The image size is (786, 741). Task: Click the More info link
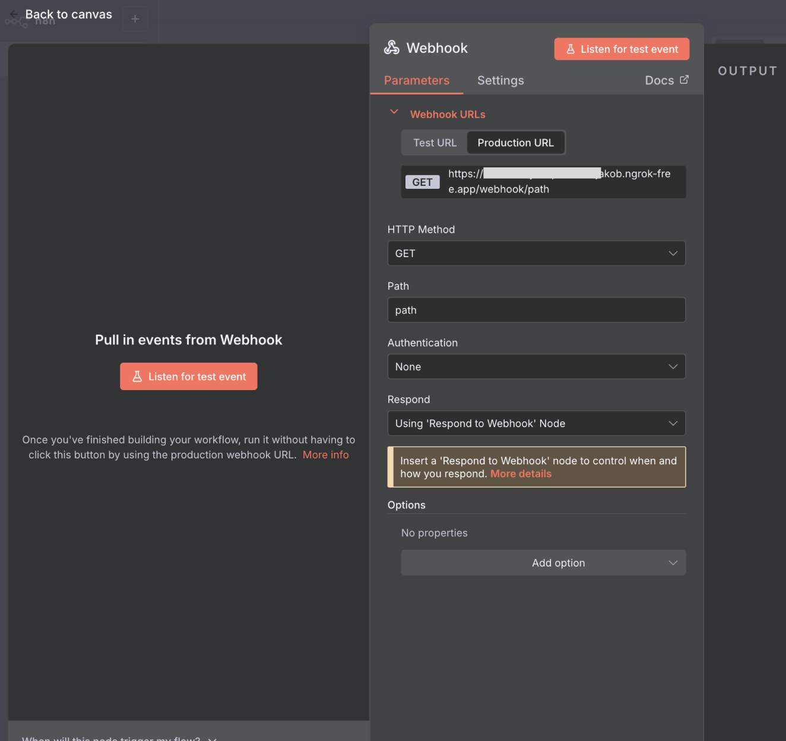coord(325,455)
